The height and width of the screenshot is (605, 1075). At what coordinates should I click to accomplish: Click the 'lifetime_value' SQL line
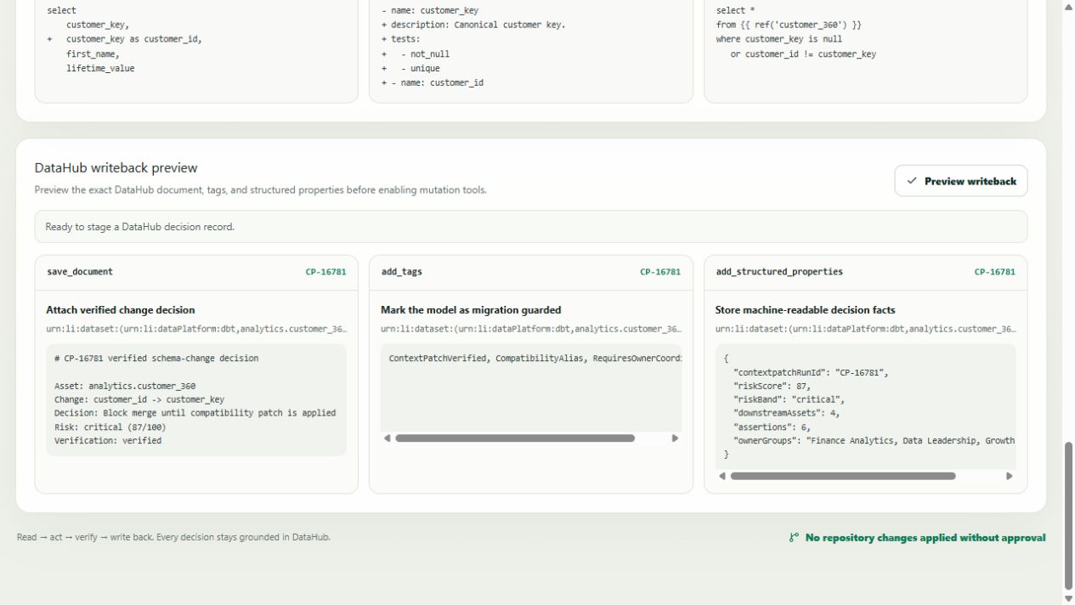[x=100, y=68]
